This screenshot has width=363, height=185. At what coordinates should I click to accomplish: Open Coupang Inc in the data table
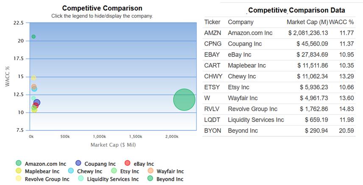[x=245, y=44]
